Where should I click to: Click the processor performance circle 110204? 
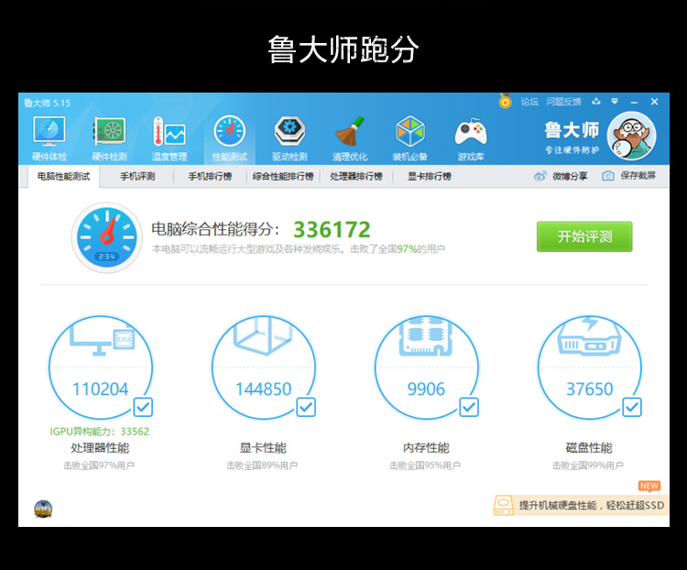click(101, 367)
